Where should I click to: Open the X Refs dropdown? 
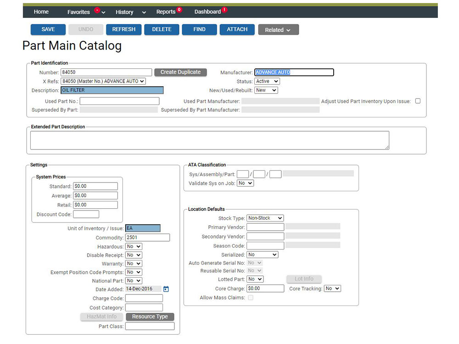103,81
